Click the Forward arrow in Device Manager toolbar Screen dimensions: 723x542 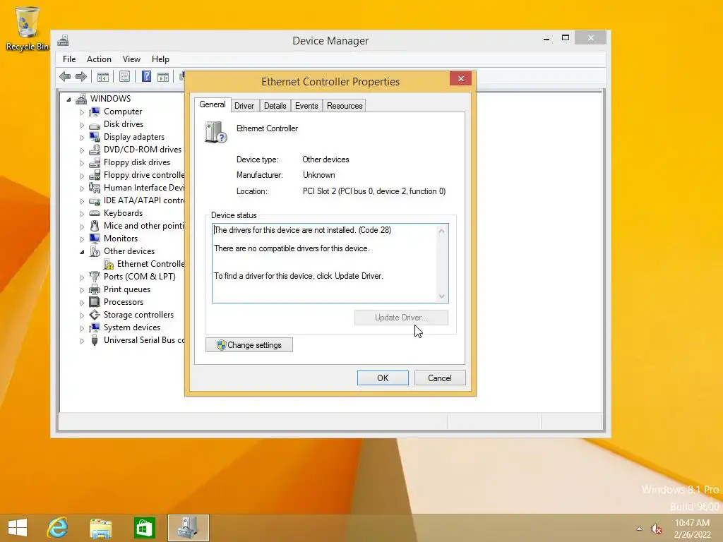coord(81,76)
